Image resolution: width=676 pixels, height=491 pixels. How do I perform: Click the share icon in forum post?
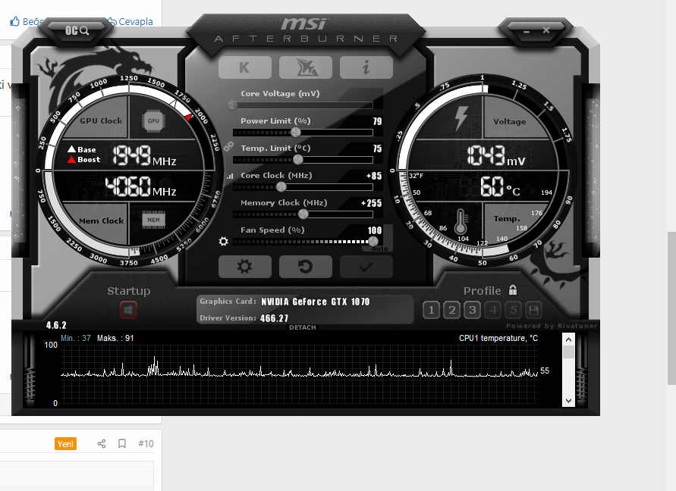[x=102, y=443]
